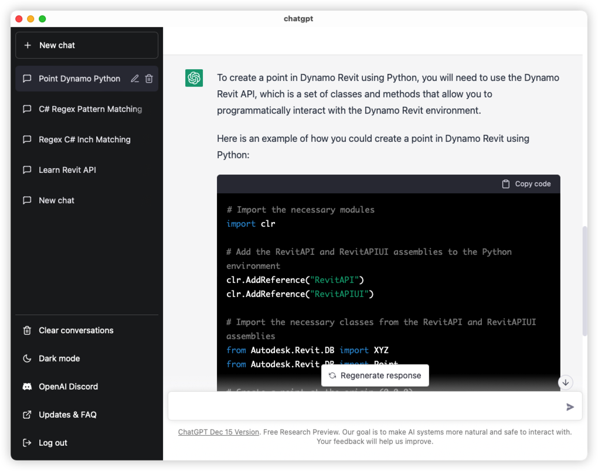Screen dimensions: 598x471
Task: Open the C# Regex Pattern Matching chat
Action: tap(90, 109)
